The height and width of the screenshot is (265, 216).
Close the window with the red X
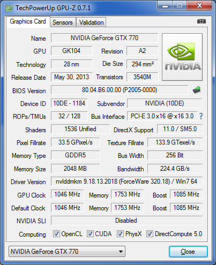[199, 6]
